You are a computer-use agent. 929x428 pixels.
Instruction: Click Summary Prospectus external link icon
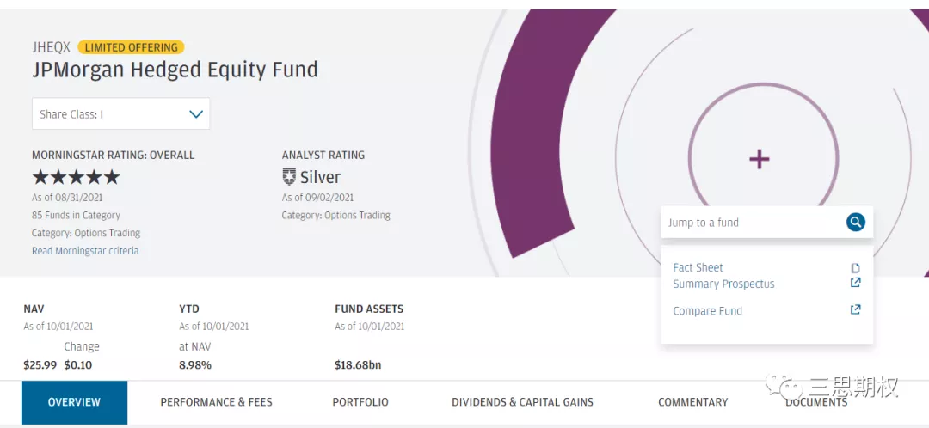coord(855,283)
